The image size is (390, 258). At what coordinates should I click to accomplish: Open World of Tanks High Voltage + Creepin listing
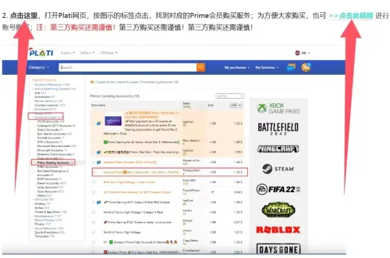pos(133,212)
